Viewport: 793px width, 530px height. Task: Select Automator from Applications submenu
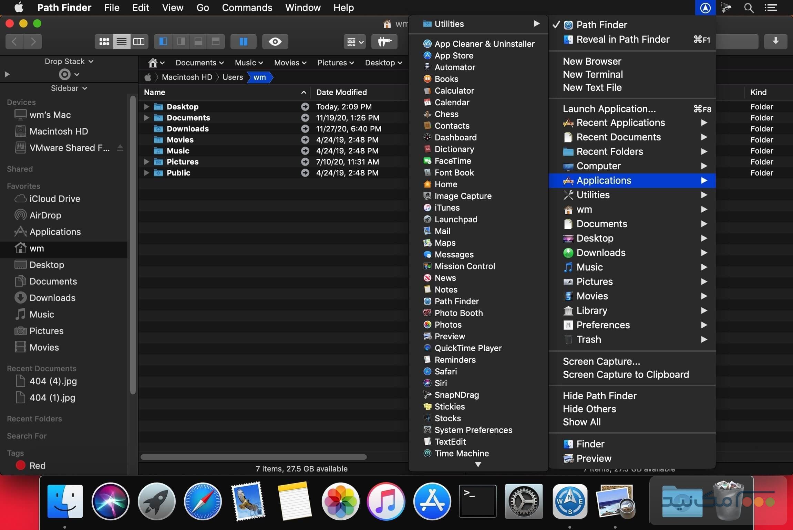[454, 67]
